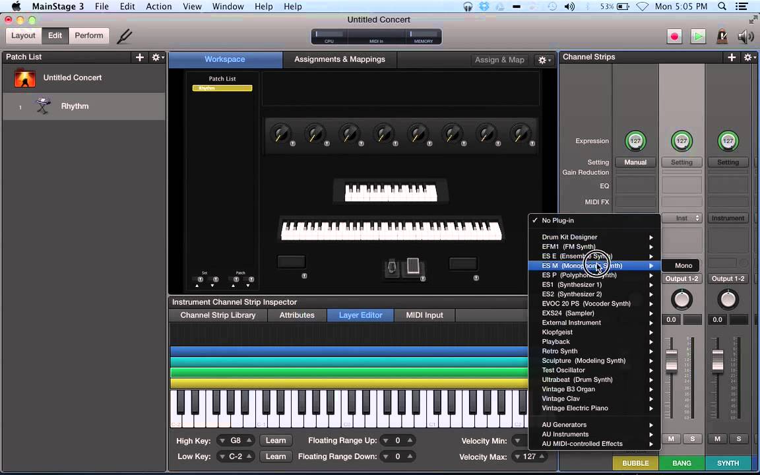Select the Rhythm patch in the Patch List
The image size is (760, 475).
[75, 106]
